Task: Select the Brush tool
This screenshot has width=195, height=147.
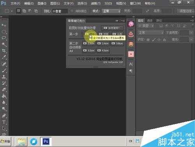Action: pyautogui.click(x=4, y=70)
